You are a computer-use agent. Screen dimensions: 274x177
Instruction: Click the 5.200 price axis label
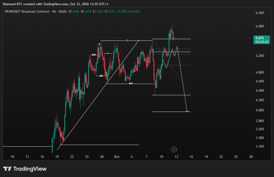pos(260,56)
